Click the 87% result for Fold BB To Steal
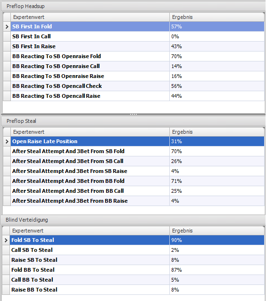Image resolution: width=266 pixels, height=301 pixels. (176, 270)
